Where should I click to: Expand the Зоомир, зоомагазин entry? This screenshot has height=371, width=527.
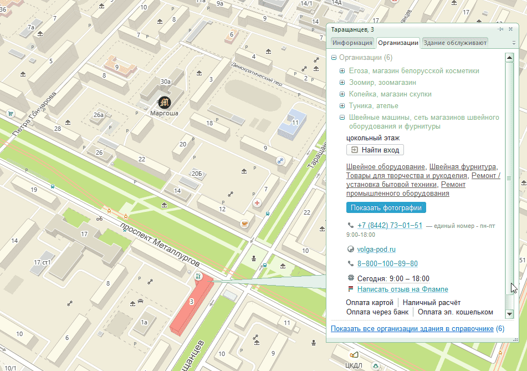342,83
